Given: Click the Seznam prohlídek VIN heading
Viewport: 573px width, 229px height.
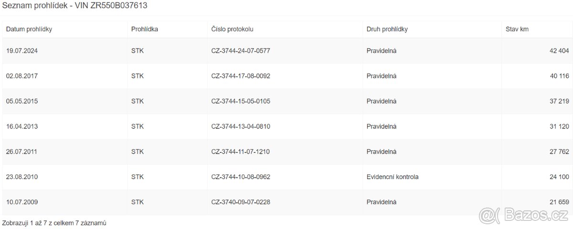Looking at the screenshot, I should [x=74, y=6].
